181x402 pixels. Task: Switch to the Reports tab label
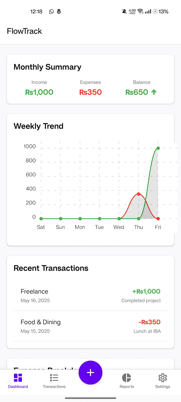(127, 387)
